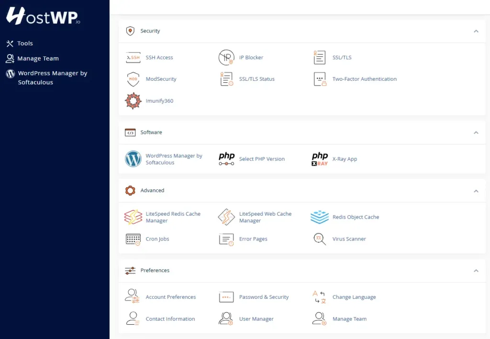Image resolution: width=490 pixels, height=339 pixels.
Task: Click the Advanced section heading
Action: pos(152,190)
